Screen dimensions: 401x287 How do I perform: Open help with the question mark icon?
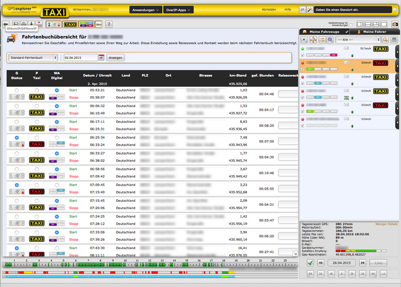(x=109, y=24)
